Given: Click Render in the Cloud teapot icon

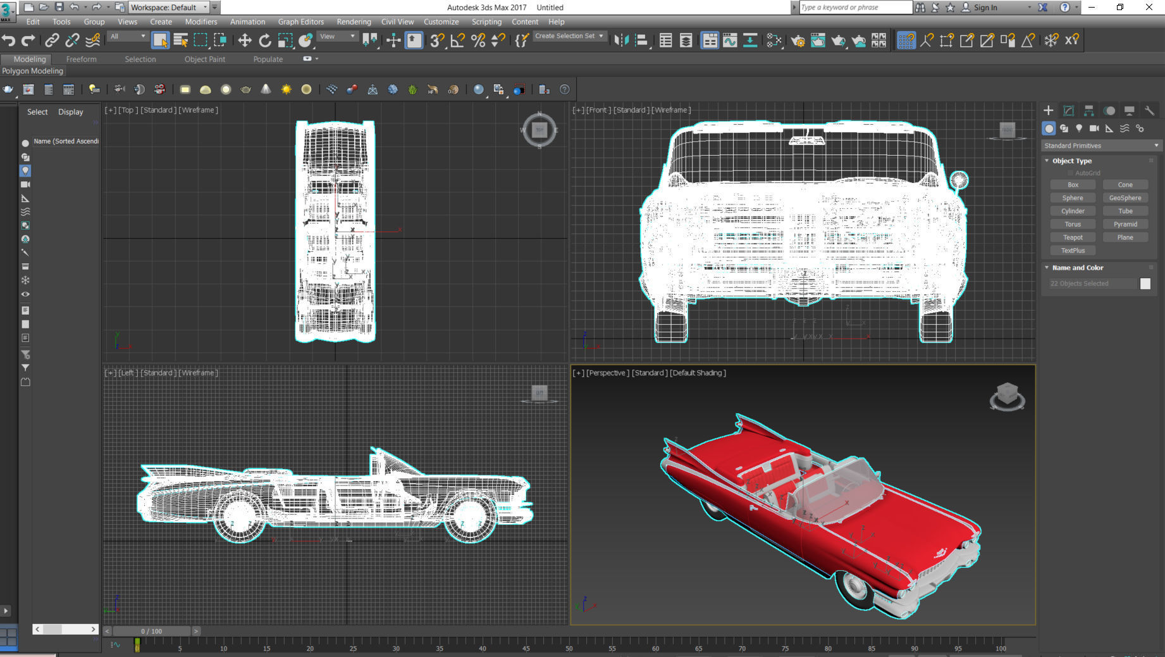Looking at the screenshot, I should point(858,41).
